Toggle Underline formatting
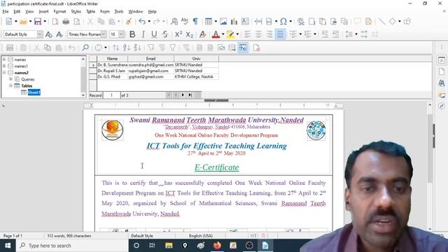Image resolution: width=448 pixels, height=252 pixels. 154,34
